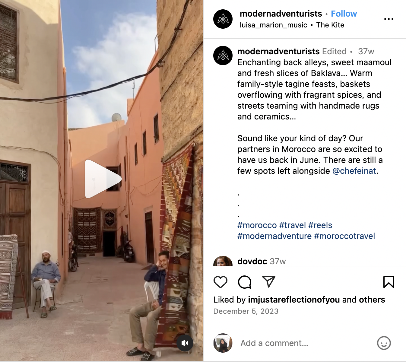Save post with bookmark icon
406x362 pixels.
(389, 282)
